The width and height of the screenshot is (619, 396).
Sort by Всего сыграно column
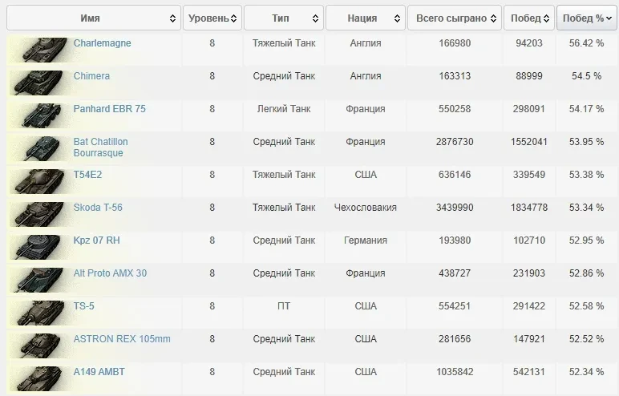pos(454,18)
